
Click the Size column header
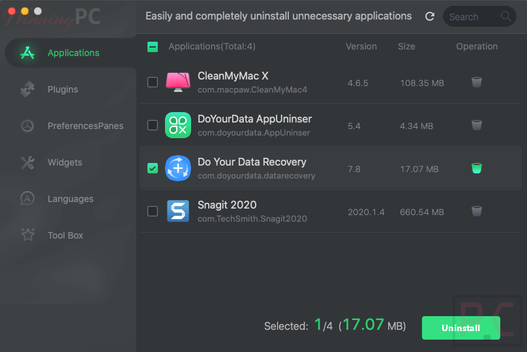[x=406, y=46]
